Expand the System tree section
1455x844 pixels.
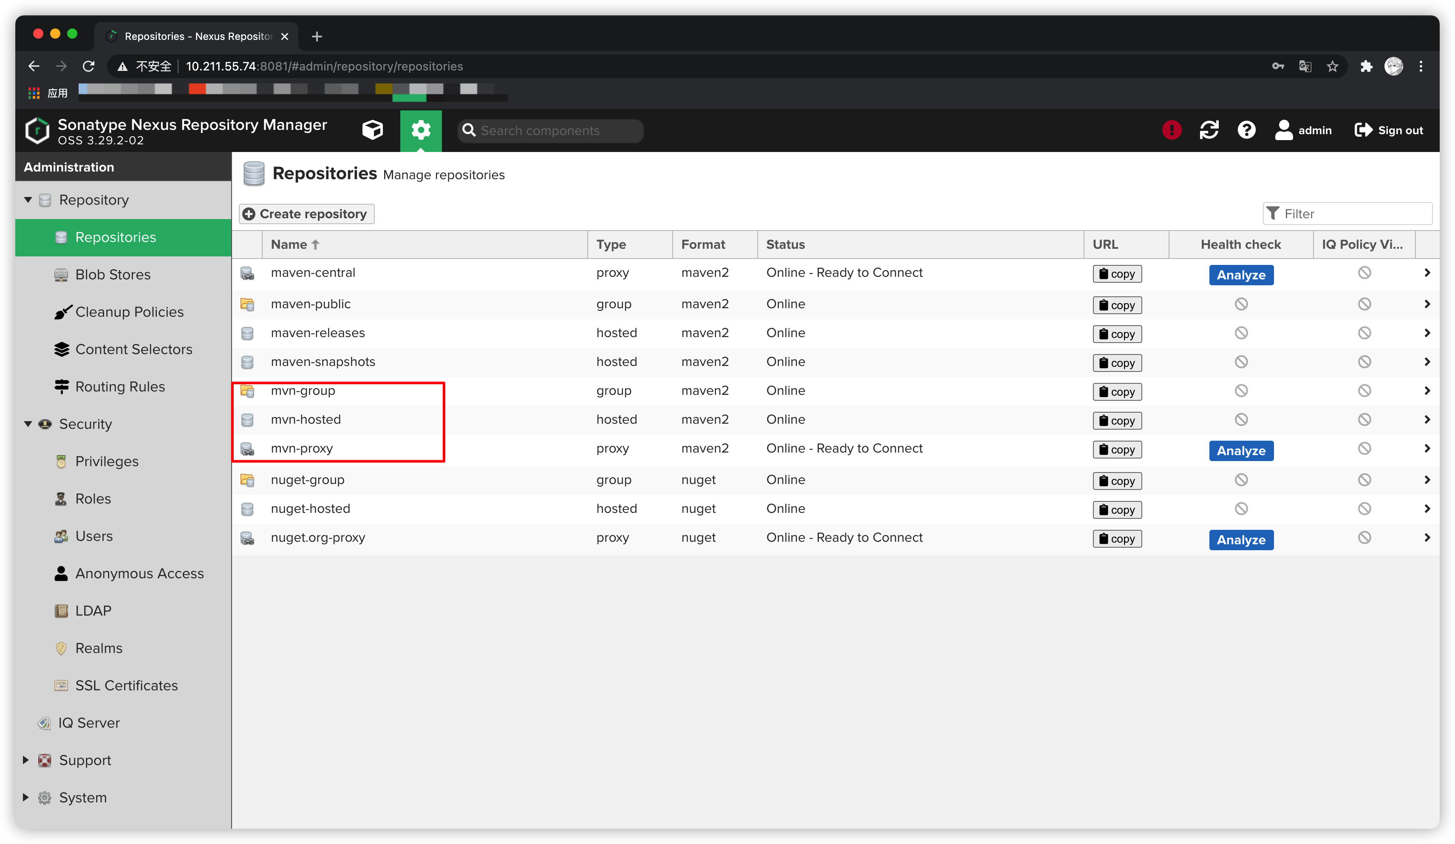point(26,798)
